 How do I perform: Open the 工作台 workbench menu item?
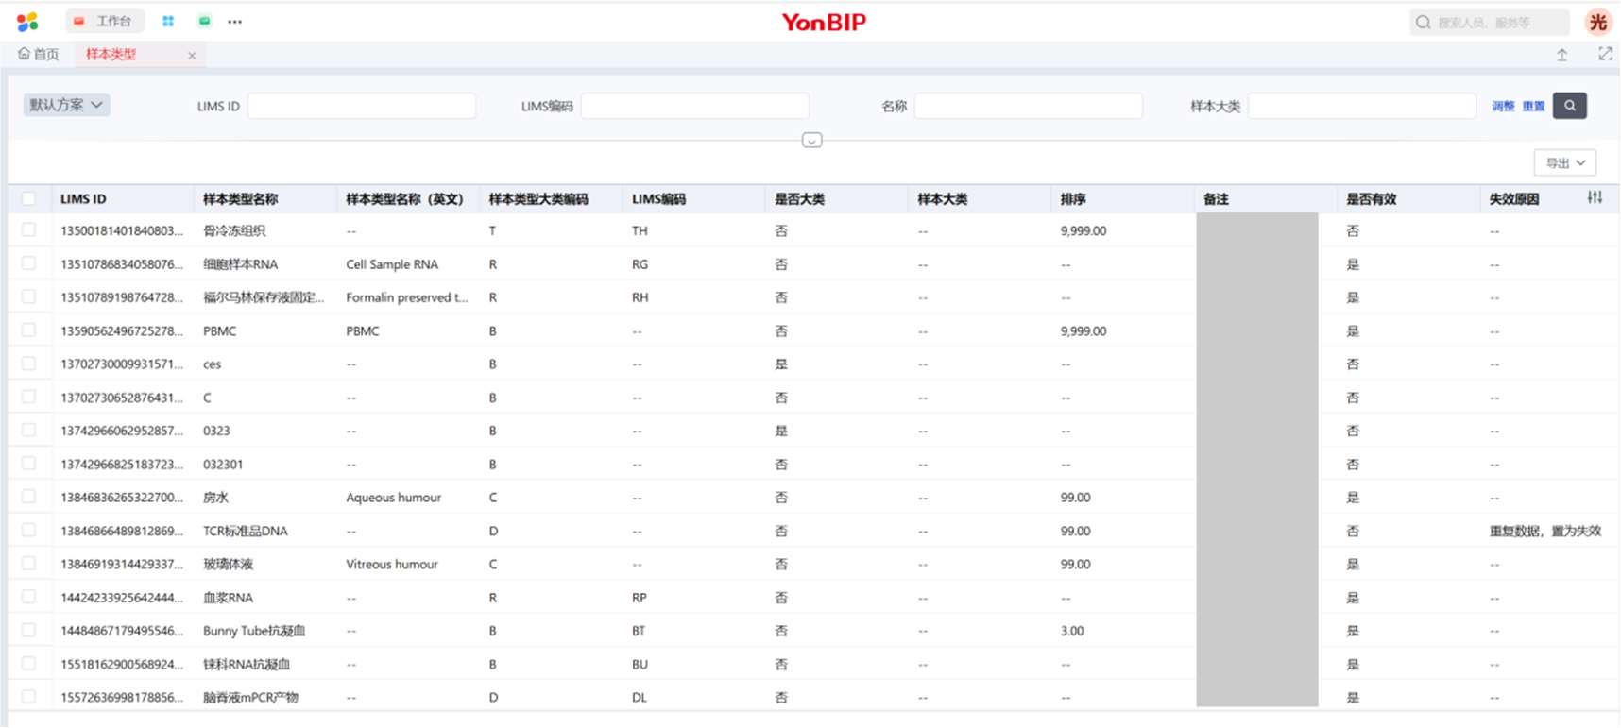[105, 21]
